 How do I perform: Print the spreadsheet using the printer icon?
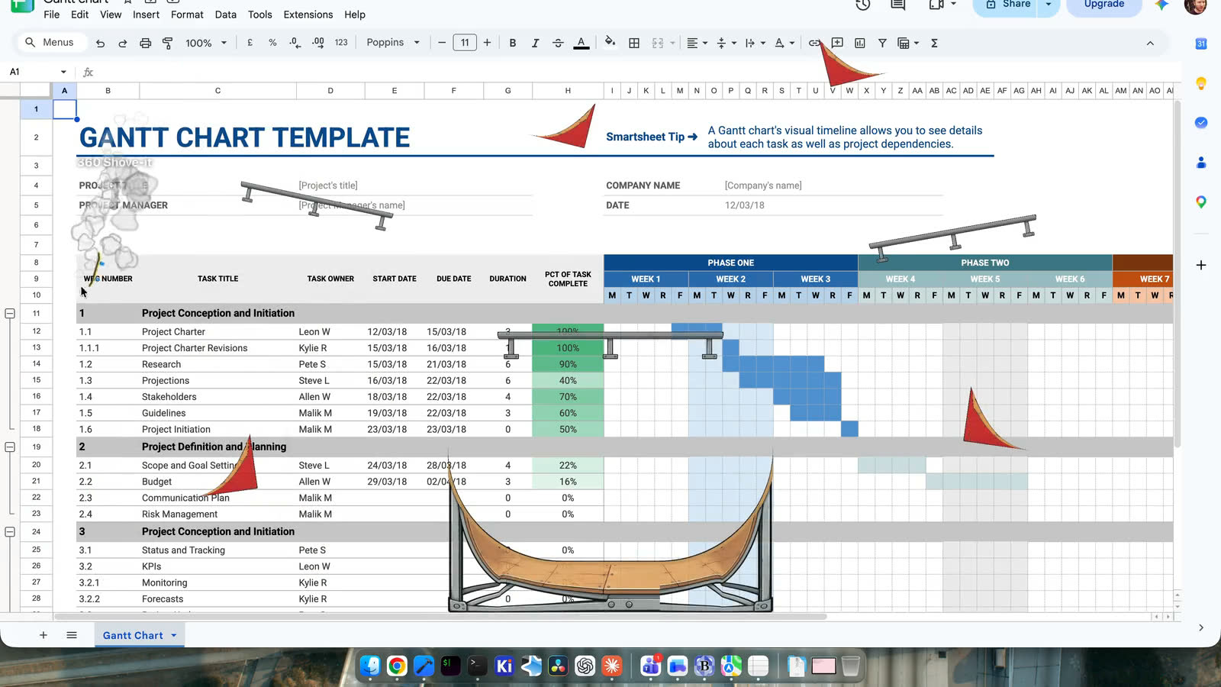tap(145, 43)
